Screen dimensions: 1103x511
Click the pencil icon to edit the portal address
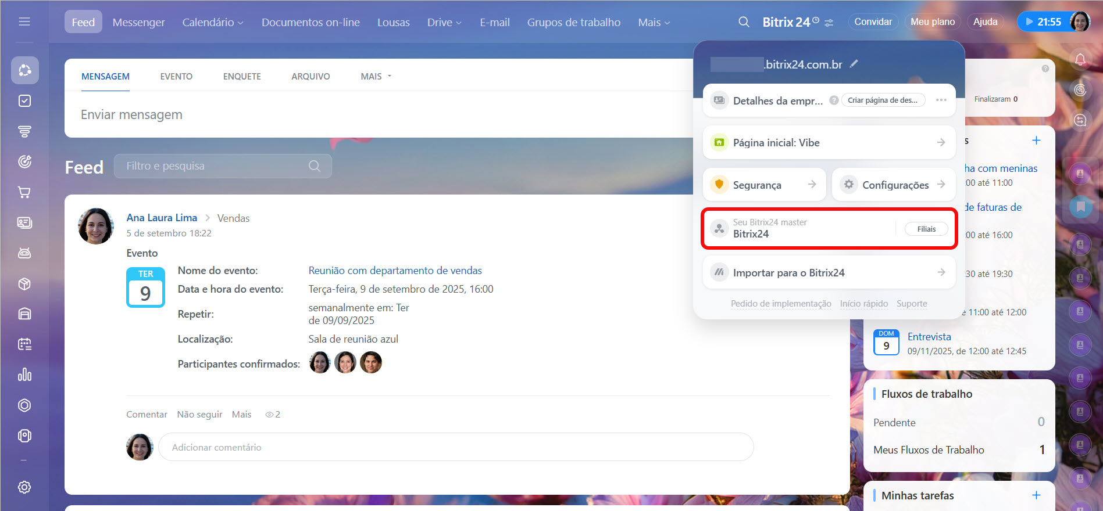854,64
